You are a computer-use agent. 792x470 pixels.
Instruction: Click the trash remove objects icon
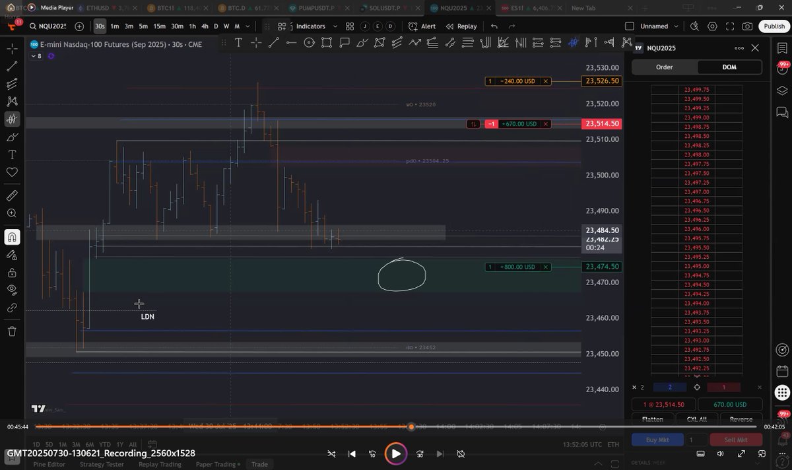(12, 331)
